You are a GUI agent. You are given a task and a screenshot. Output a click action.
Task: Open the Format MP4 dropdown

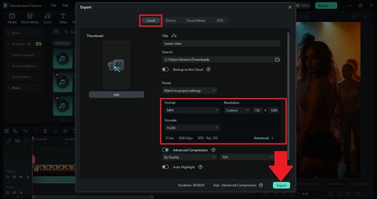(x=192, y=110)
